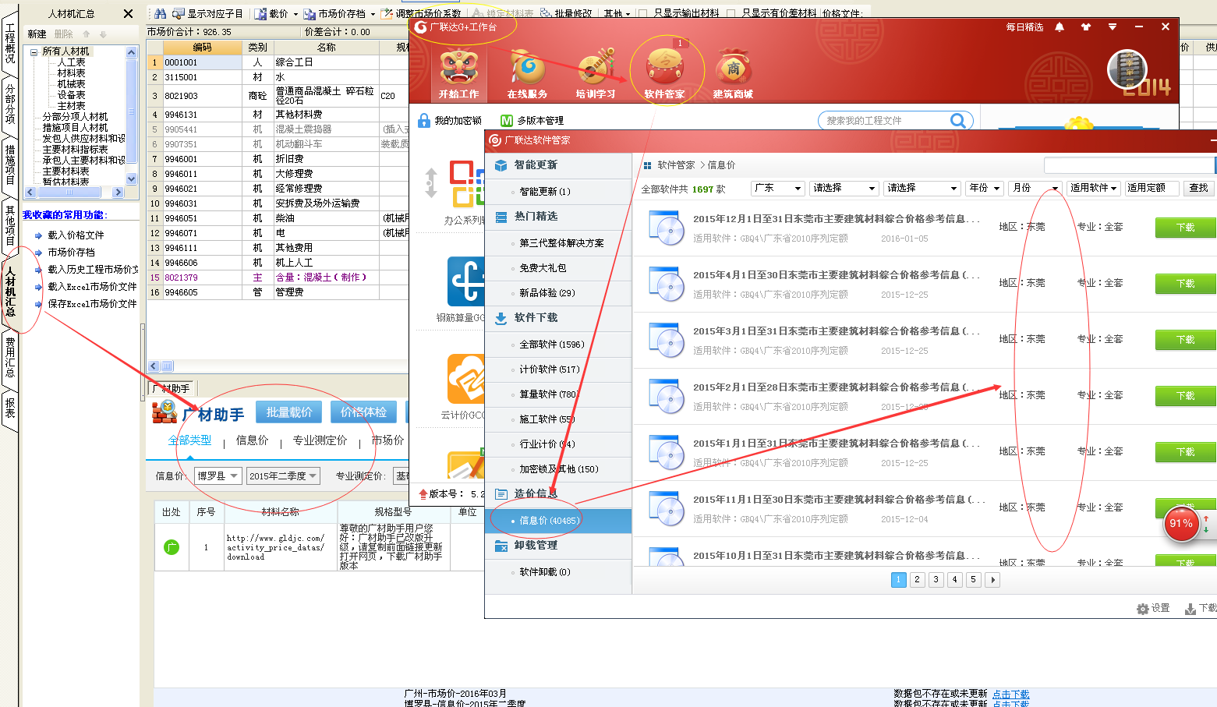Click the 办公系列 app icon
Viewport: 1217px width, 707px height.
pyautogui.click(x=466, y=184)
